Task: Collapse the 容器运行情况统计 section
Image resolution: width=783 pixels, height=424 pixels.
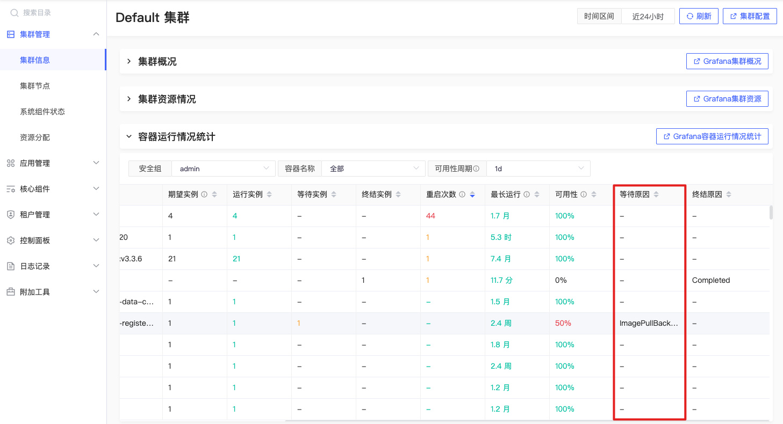Action: 129,137
